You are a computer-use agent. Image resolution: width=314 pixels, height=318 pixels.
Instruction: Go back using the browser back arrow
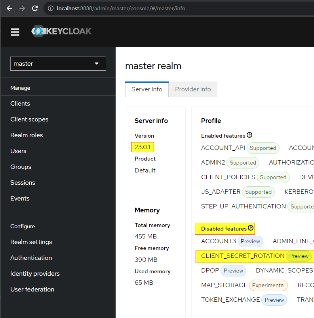pyautogui.click(x=9, y=8)
